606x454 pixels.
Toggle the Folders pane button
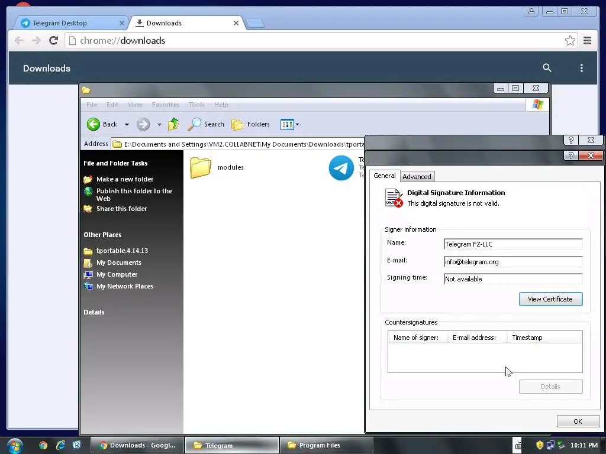(x=250, y=124)
